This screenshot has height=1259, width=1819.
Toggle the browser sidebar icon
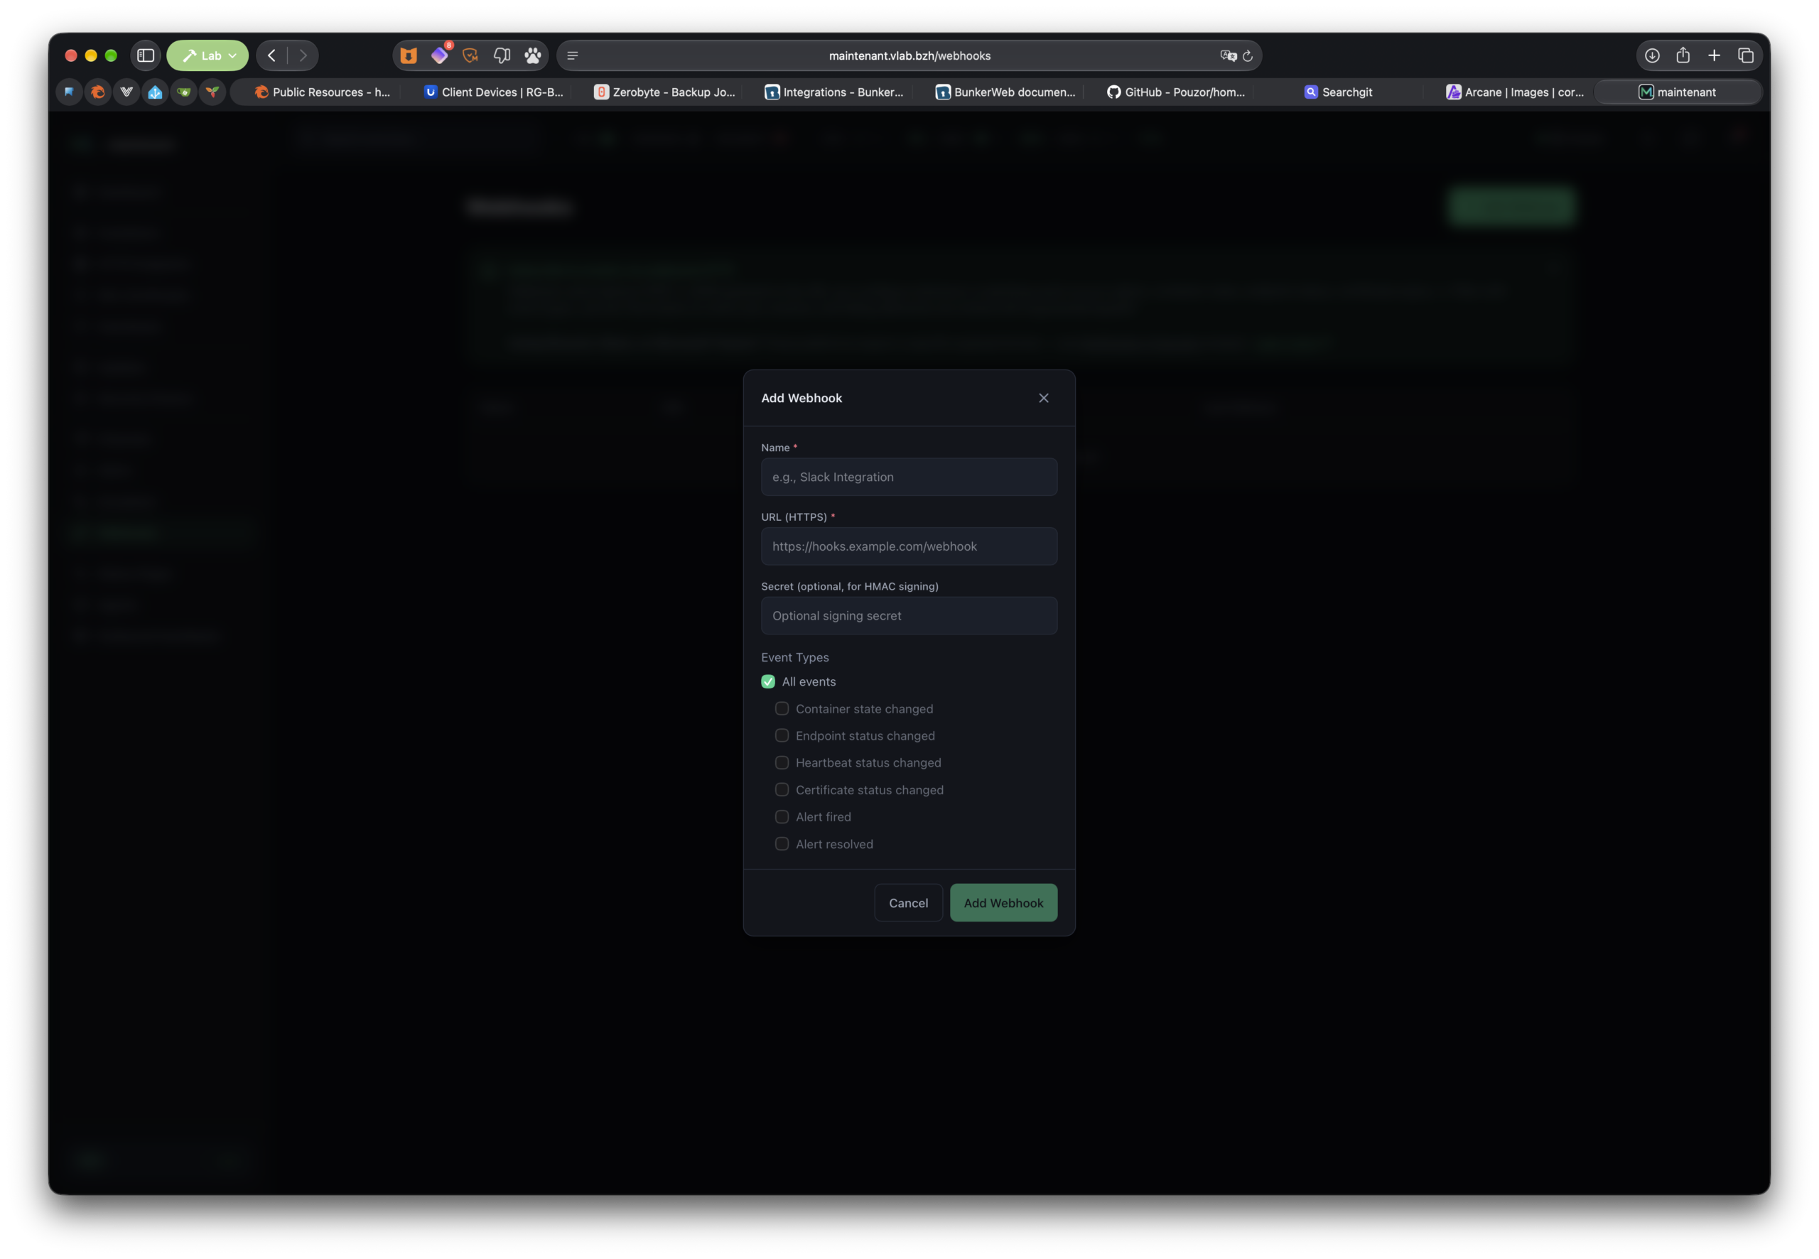[x=145, y=55]
